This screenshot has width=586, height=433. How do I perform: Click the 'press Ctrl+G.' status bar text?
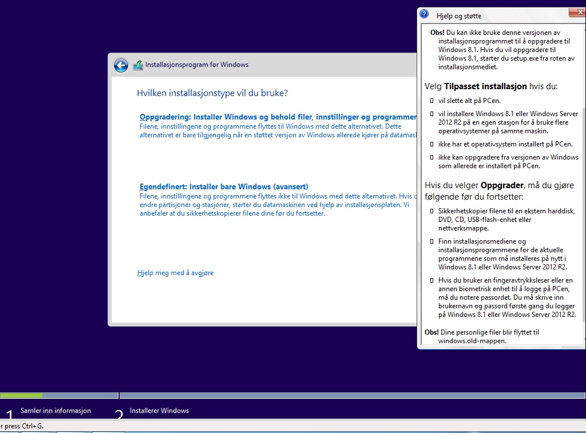click(23, 426)
